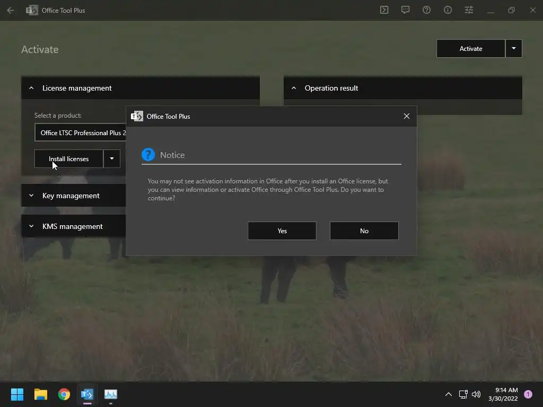
Task: Open File Explorer from taskbar
Action: click(x=40, y=394)
